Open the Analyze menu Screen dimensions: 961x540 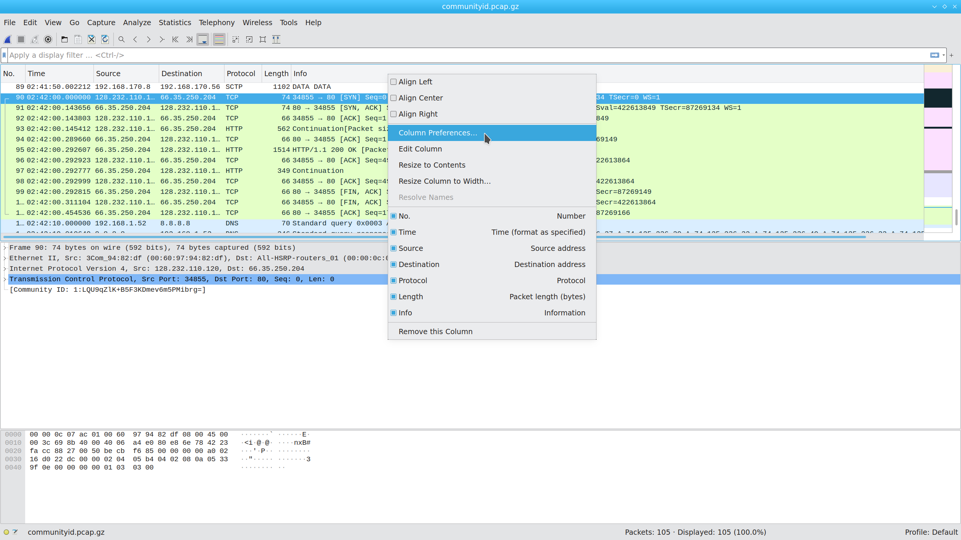[137, 22]
